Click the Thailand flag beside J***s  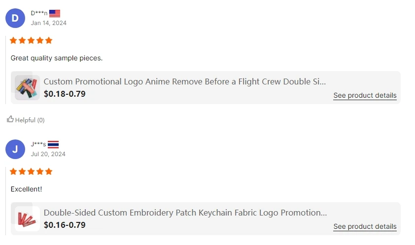pyautogui.click(x=53, y=144)
